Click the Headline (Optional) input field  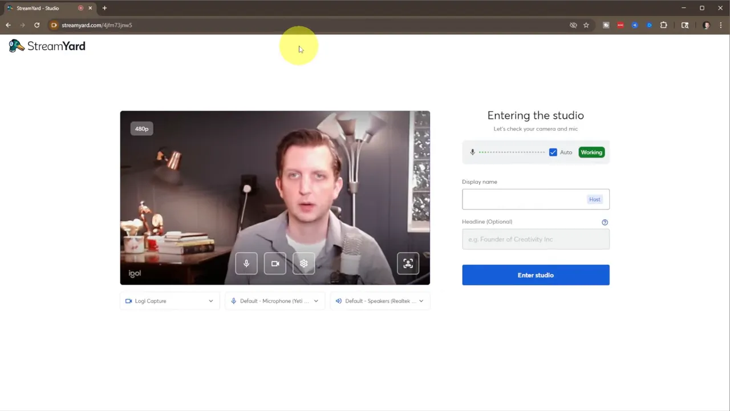[x=536, y=239]
